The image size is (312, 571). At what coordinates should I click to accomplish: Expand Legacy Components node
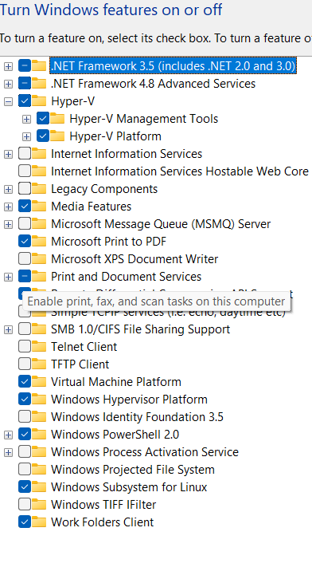8,189
